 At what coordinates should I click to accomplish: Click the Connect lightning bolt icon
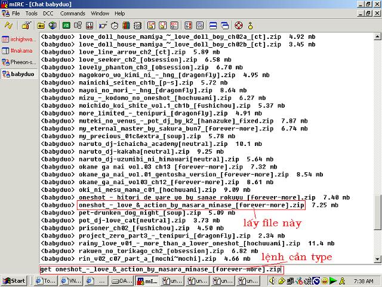coord(8,25)
